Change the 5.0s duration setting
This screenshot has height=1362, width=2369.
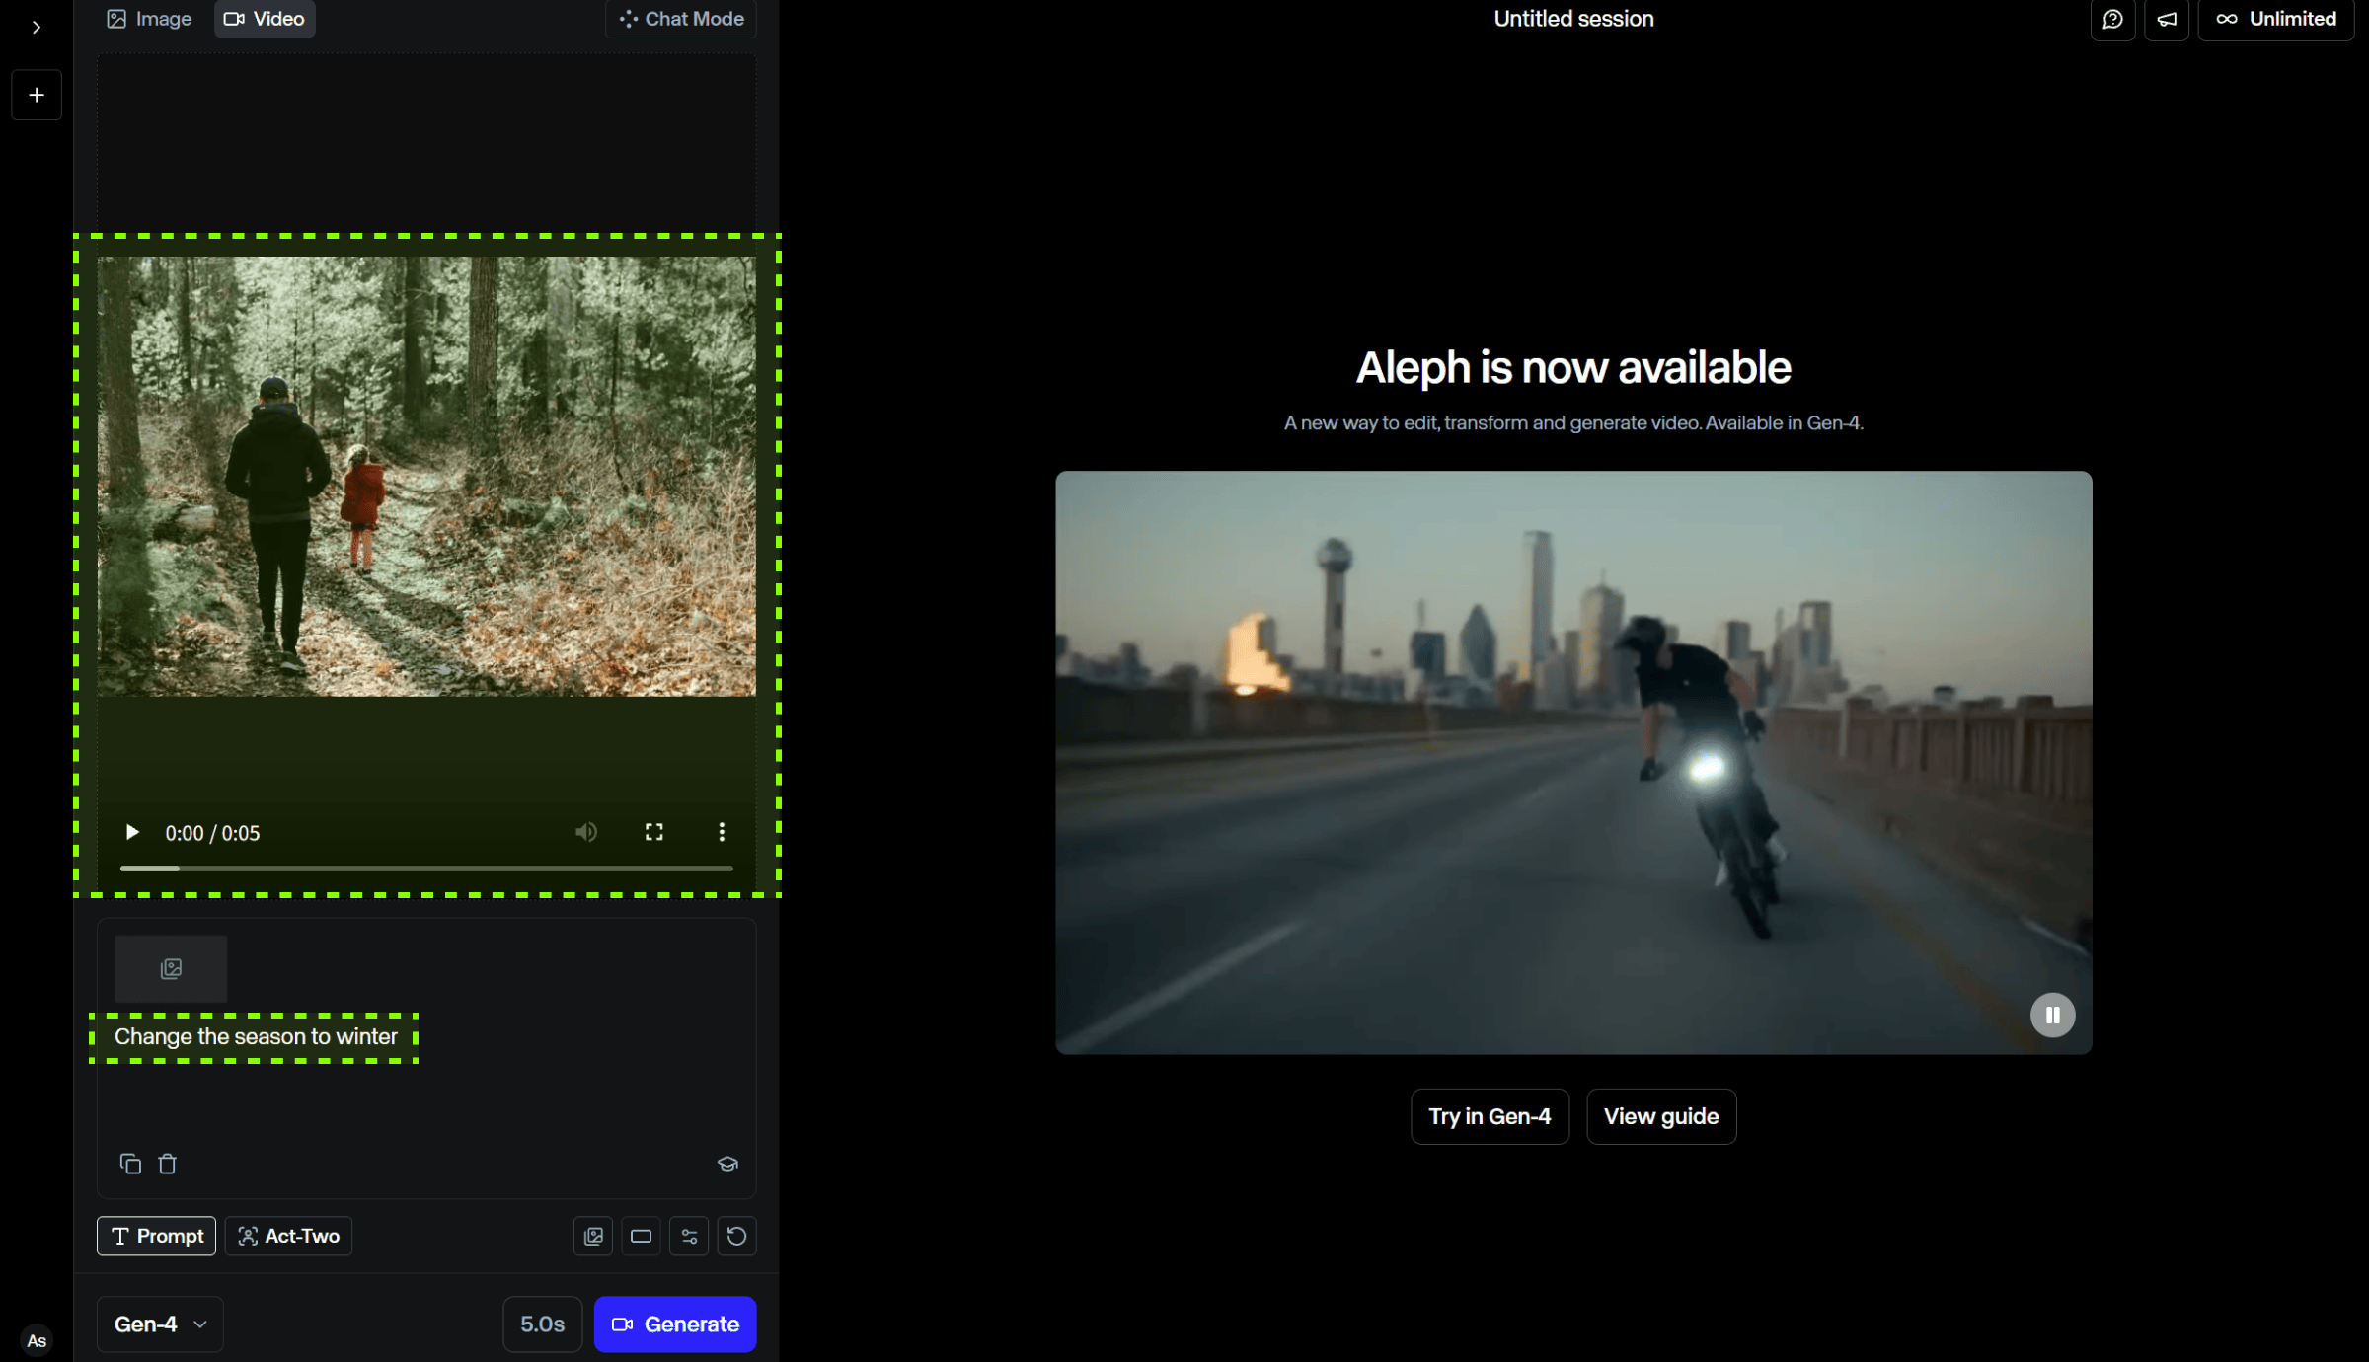click(x=543, y=1324)
